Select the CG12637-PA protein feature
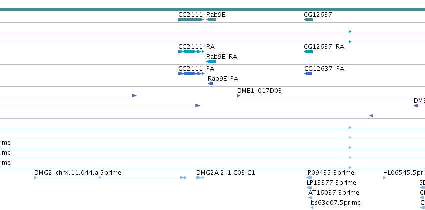Image resolution: width=425 pixels, height=210 pixels. pyautogui.click(x=308, y=74)
